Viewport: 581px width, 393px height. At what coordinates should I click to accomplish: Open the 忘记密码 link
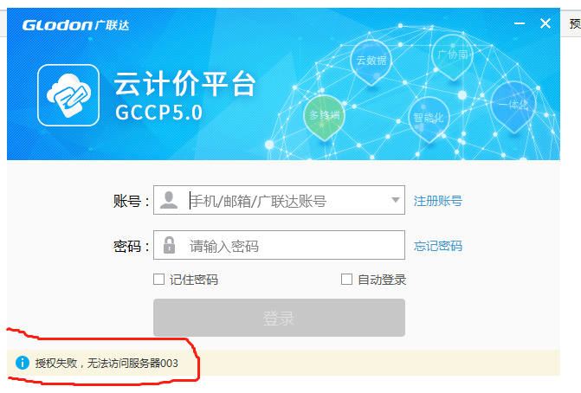pyautogui.click(x=438, y=246)
